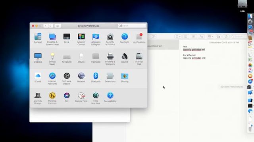Open Mouse preferences
Screen dimensions: 254x142
tap(81, 58)
